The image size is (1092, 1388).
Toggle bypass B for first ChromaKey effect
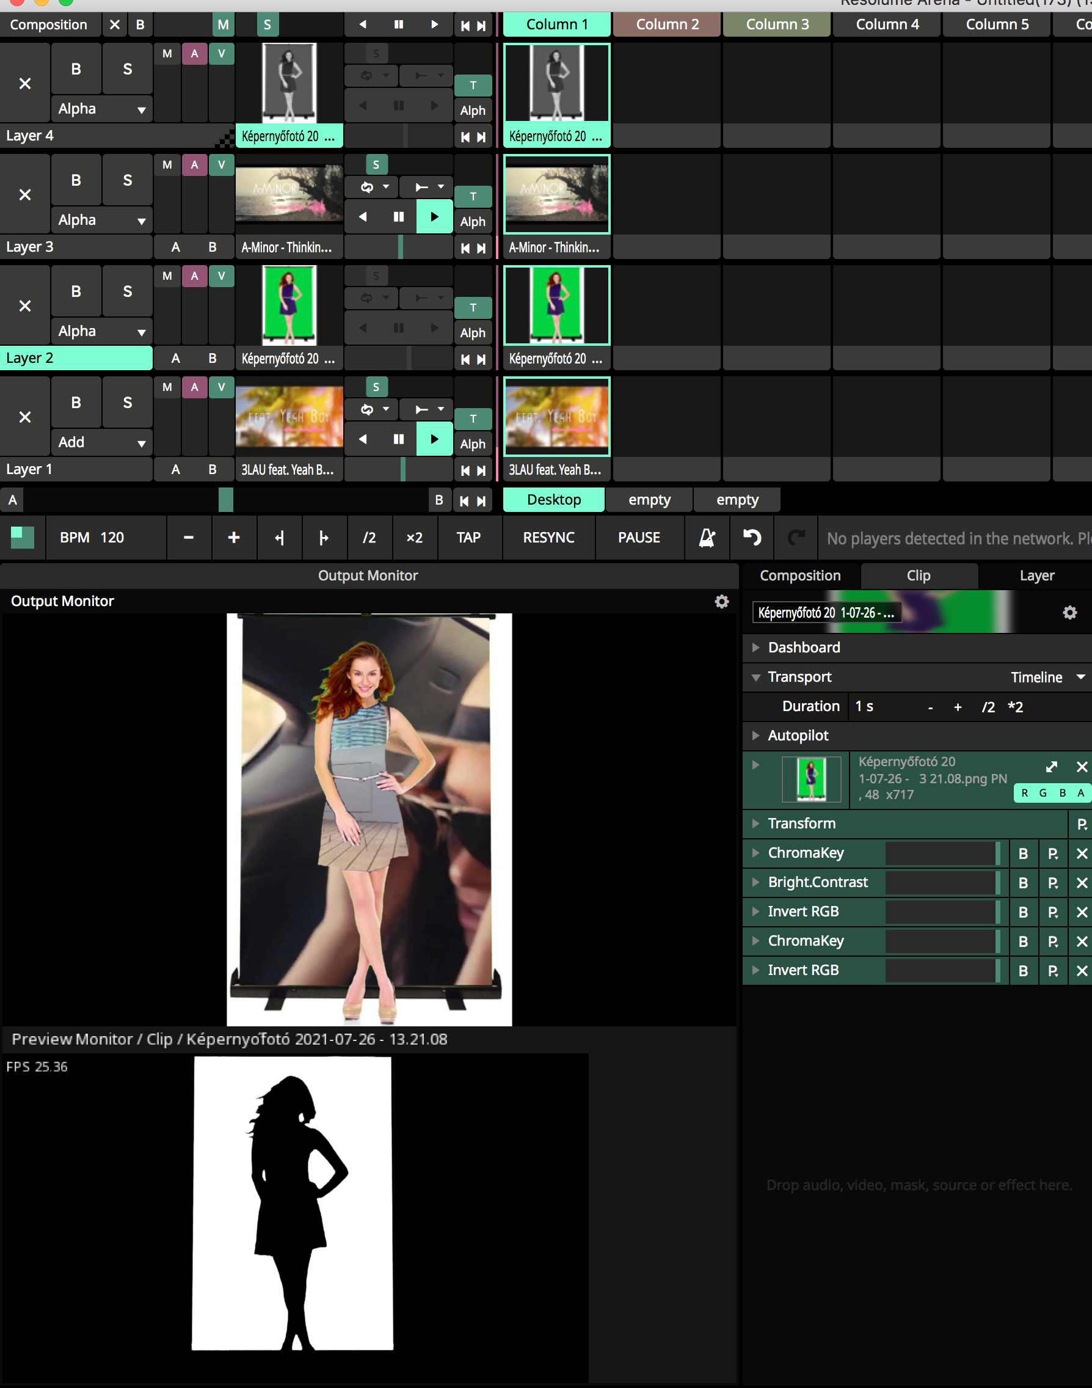point(1023,853)
